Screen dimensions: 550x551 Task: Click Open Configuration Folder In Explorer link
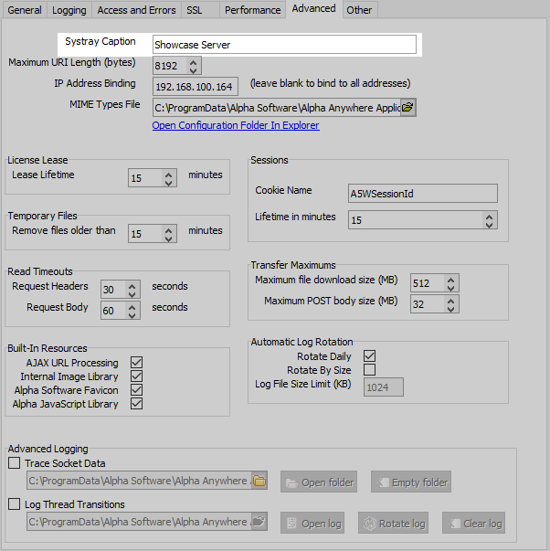pyautogui.click(x=236, y=125)
